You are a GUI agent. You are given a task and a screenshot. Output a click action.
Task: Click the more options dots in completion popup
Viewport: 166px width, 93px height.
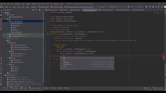click(113, 69)
